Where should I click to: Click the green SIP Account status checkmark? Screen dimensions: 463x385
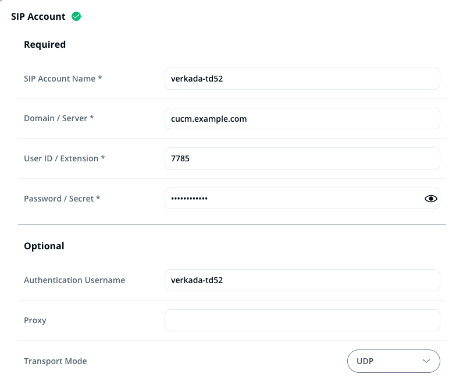tap(76, 16)
